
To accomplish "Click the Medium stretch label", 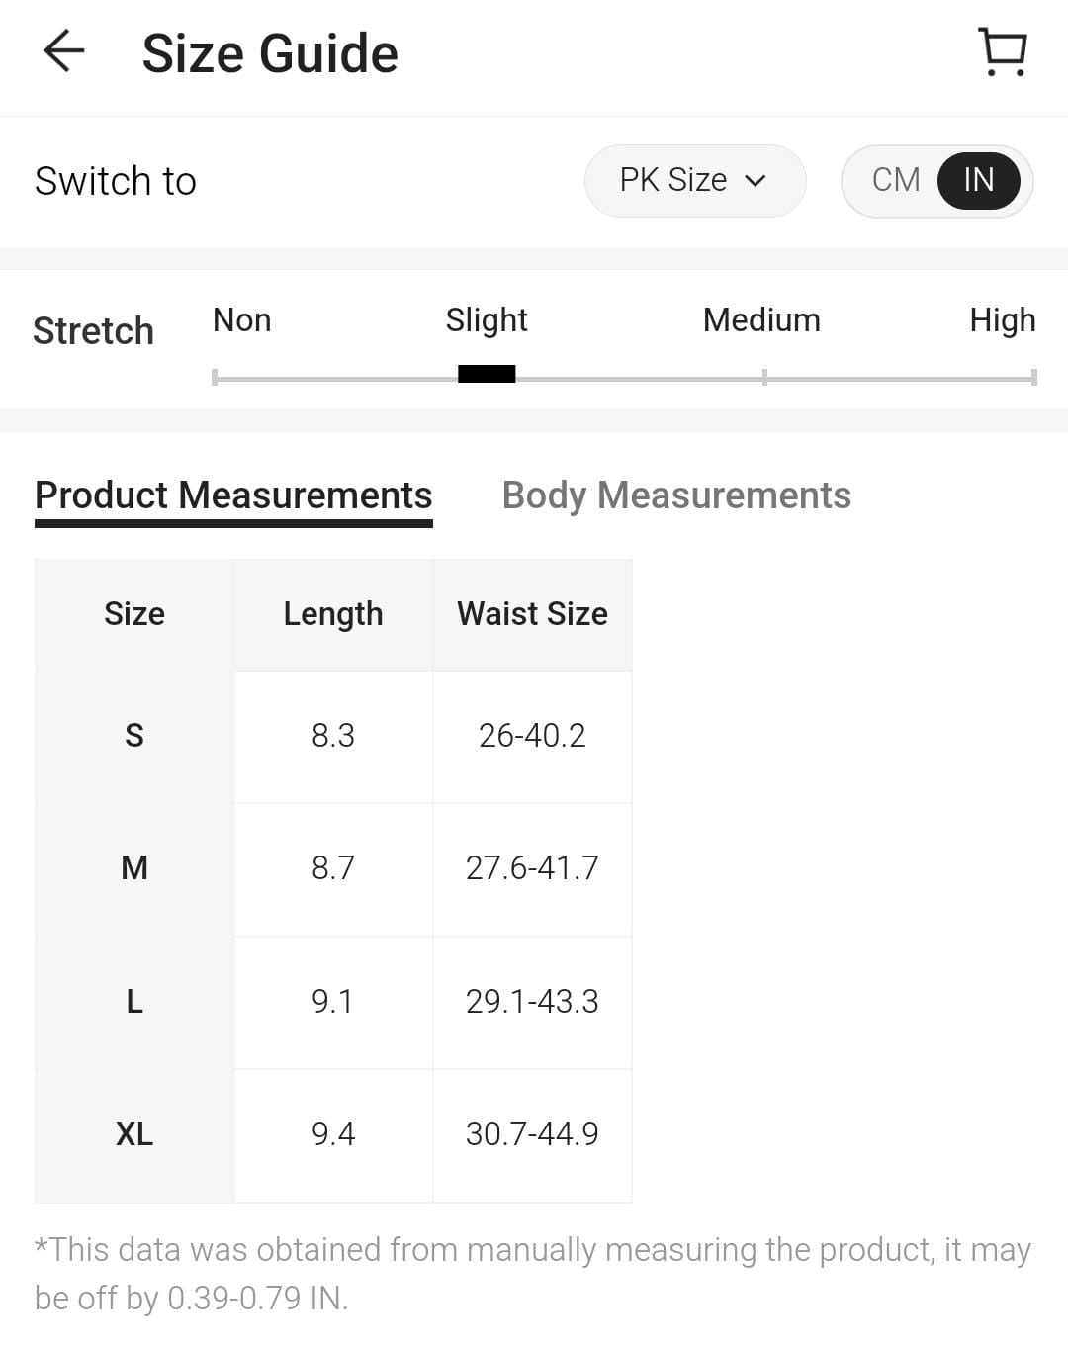I will pos(761,320).
